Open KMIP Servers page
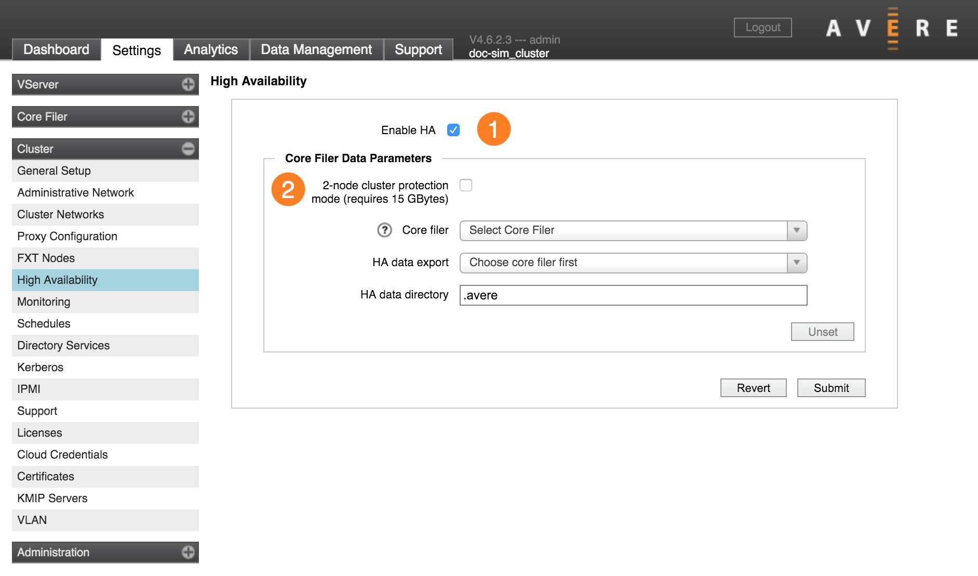Screen dimensions: 978x576 coord(105,498)
